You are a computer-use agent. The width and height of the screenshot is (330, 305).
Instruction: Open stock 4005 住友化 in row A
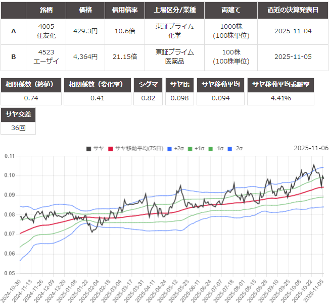click(46, 31)
